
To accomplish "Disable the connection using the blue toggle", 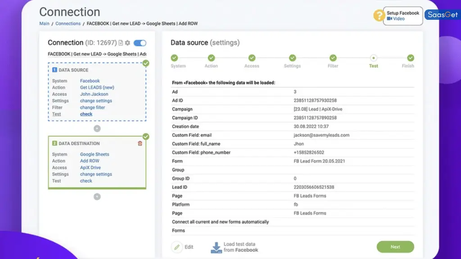I will coord(139,43).
